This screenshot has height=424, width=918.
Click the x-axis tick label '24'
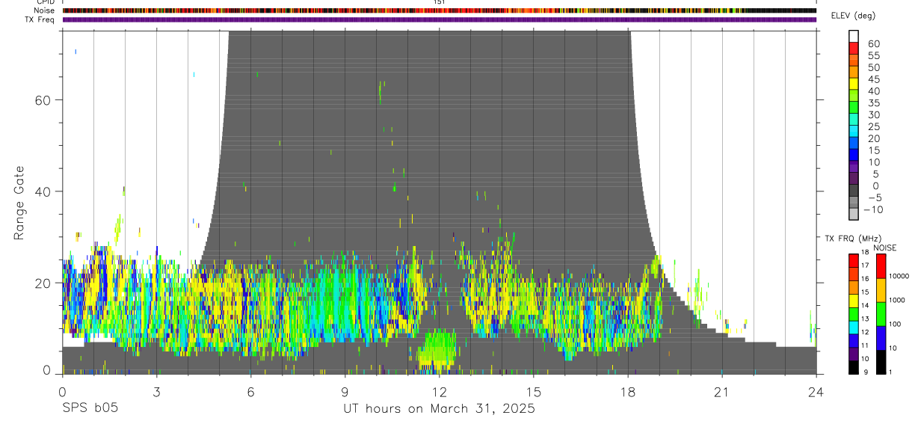tap(816, 392)
